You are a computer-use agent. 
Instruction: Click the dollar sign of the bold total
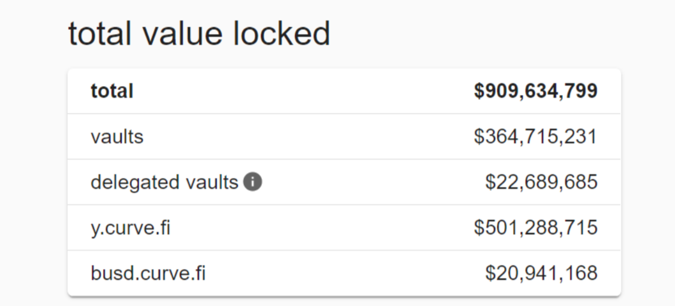pos(479,90)
